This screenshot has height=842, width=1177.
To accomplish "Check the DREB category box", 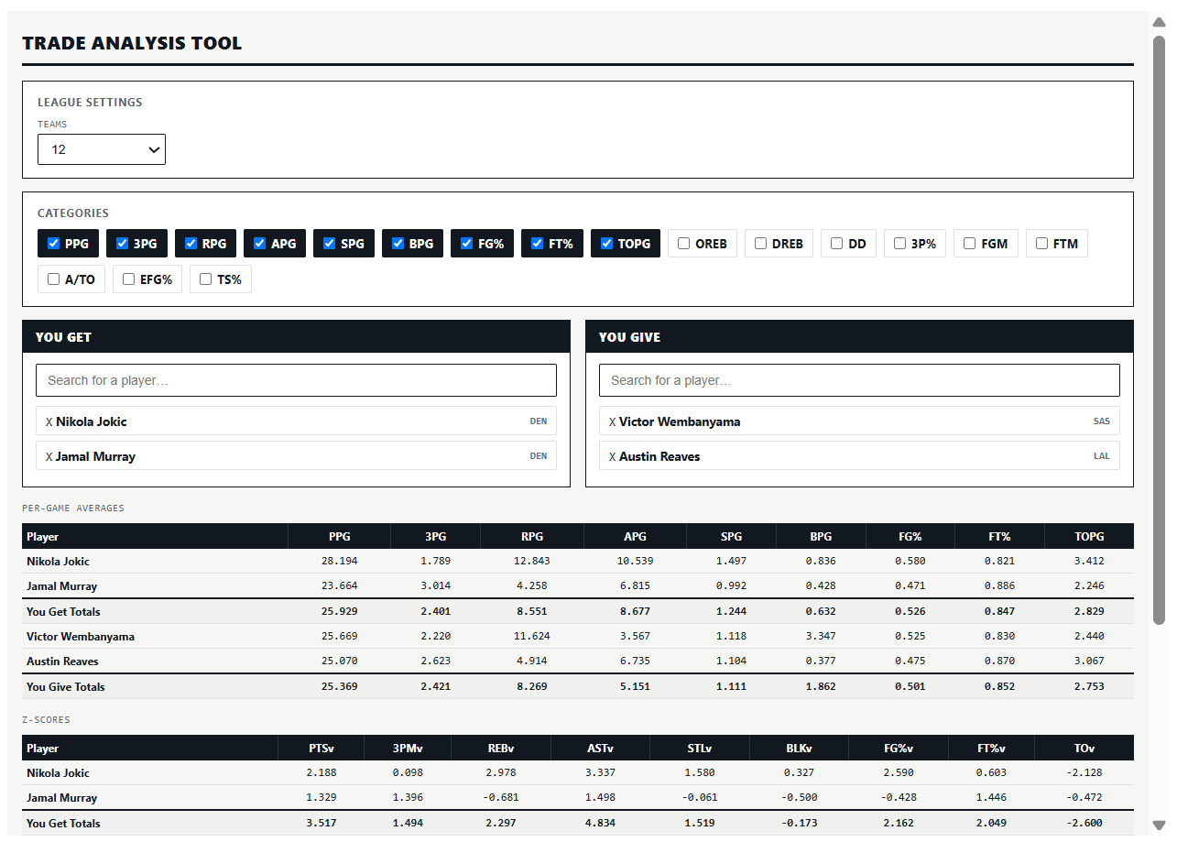I will pyautogui.click(x=760, y=244).
